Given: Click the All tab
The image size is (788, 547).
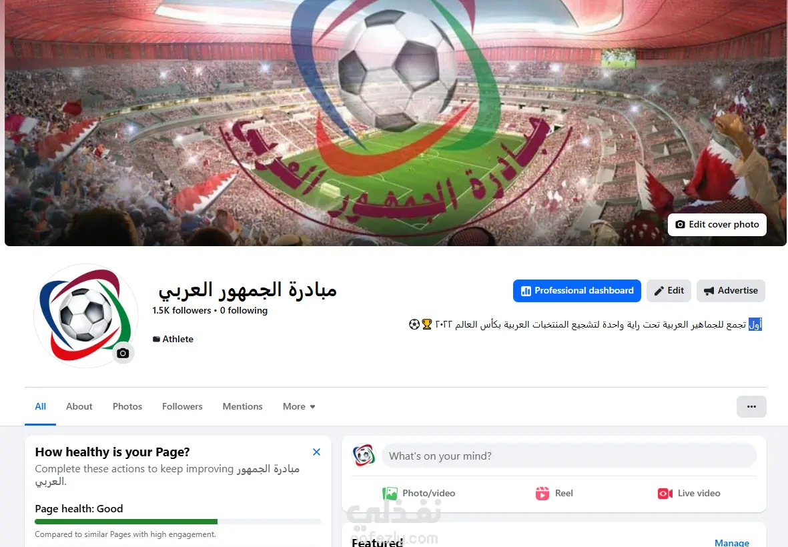Looking at the screenshot, I should click(x=40, y=406).
